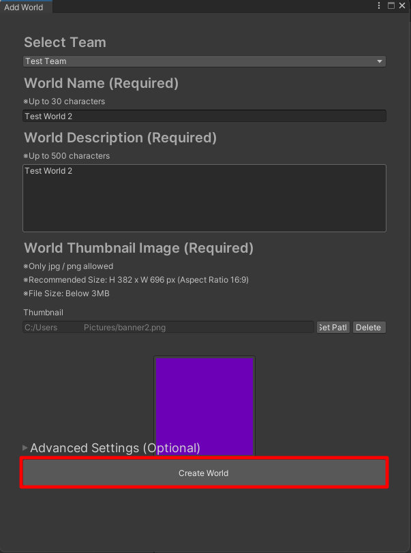Close the Add World window
The image size is (411, 553).
point(402,5)
